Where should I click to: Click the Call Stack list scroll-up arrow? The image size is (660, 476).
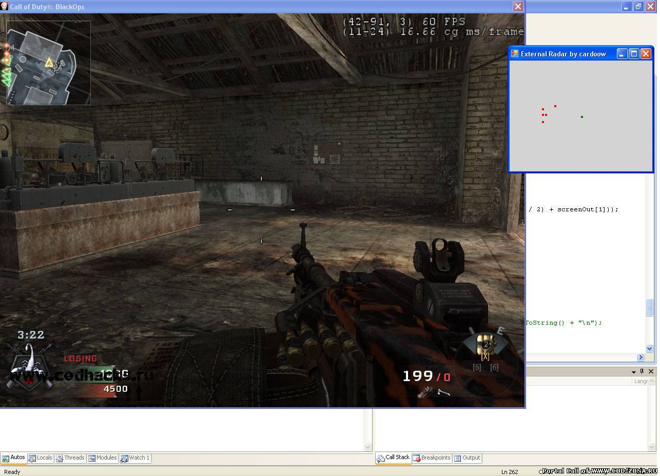[652, 381]
